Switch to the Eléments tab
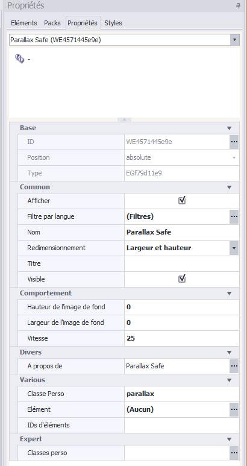The width and height of the screenshot is (247, 466). click(24, 23)
